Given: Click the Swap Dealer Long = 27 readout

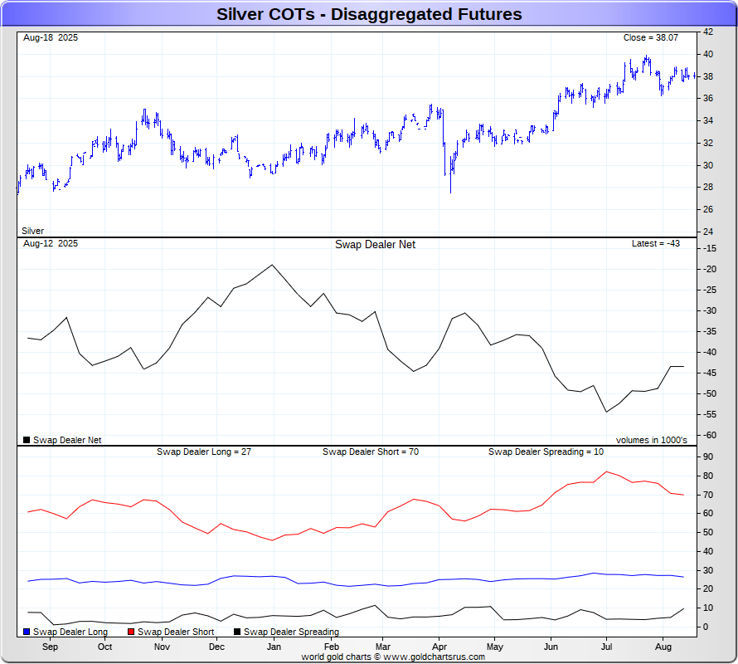Looking at the screenshot, I should [x=204, y=452].
